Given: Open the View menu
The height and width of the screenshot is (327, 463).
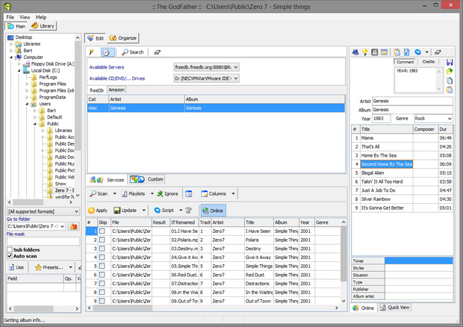Looking at the screenshot, I should [25, 17].
